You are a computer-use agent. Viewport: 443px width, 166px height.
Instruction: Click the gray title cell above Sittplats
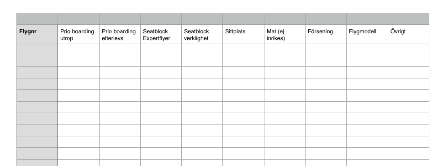point(243,19)
